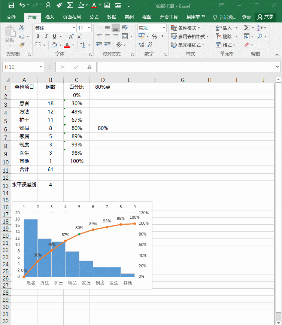Viewport: 282px width, 325px height.
Task: Toggle Align Right for cells
Action: pyautogui.click(x=116, y=36)
